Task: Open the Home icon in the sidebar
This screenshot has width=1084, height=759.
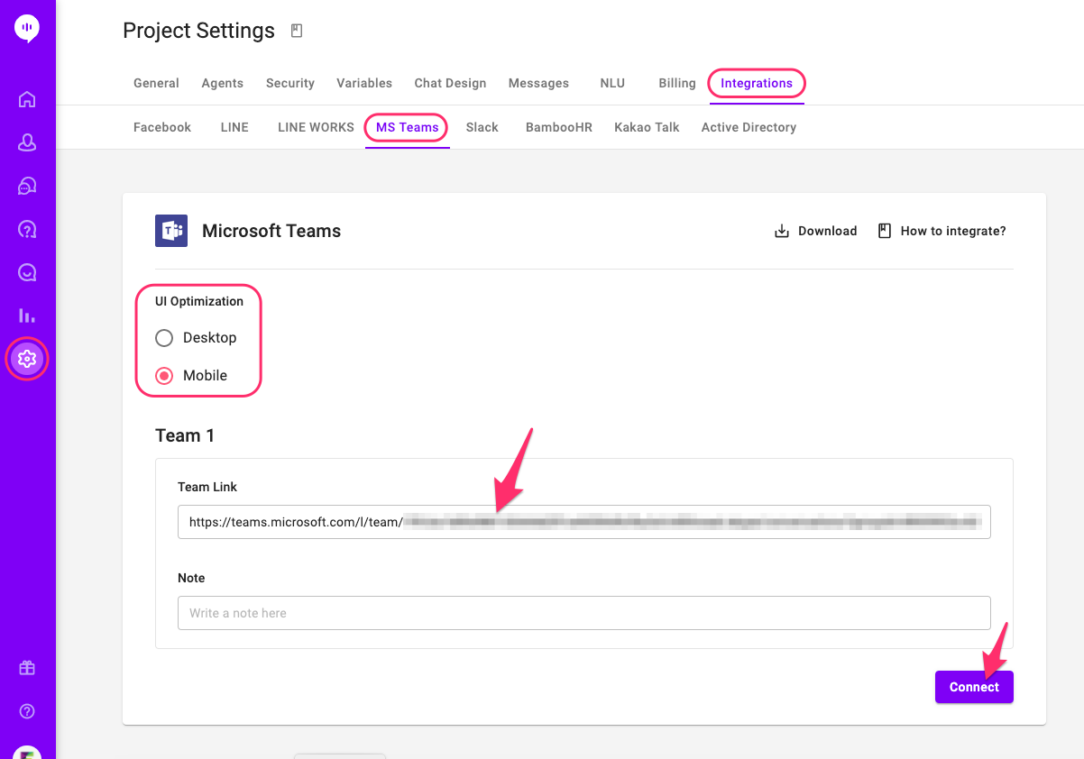Action: pos(27,99)
